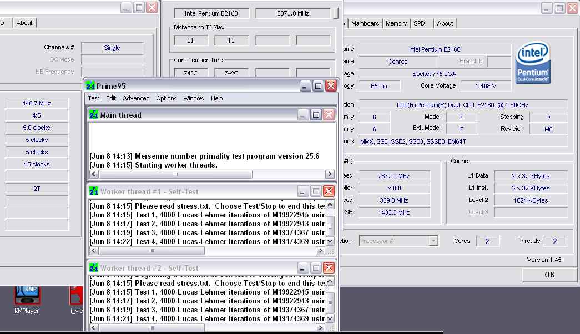
Task: Click the 15 clocks timing value
Action: [x=37, y=164]
